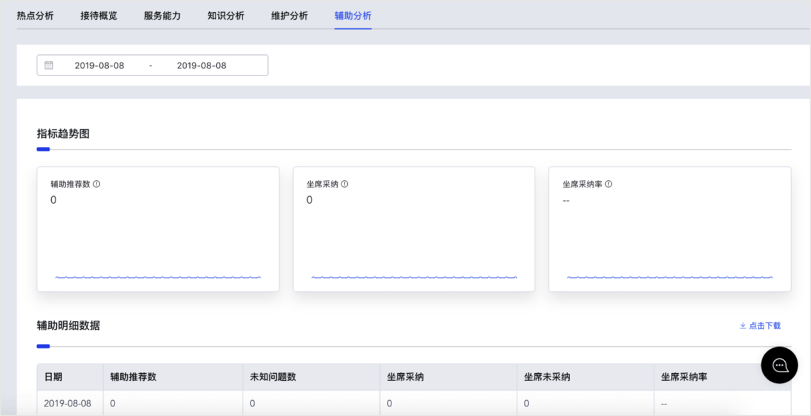This screenshot has height=416, width=811.
Task: Click the 辅助推荐数 card title label
Action: [x=70, y=184]
